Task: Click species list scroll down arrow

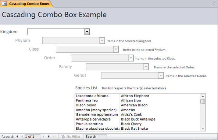Action: point(203,128)
